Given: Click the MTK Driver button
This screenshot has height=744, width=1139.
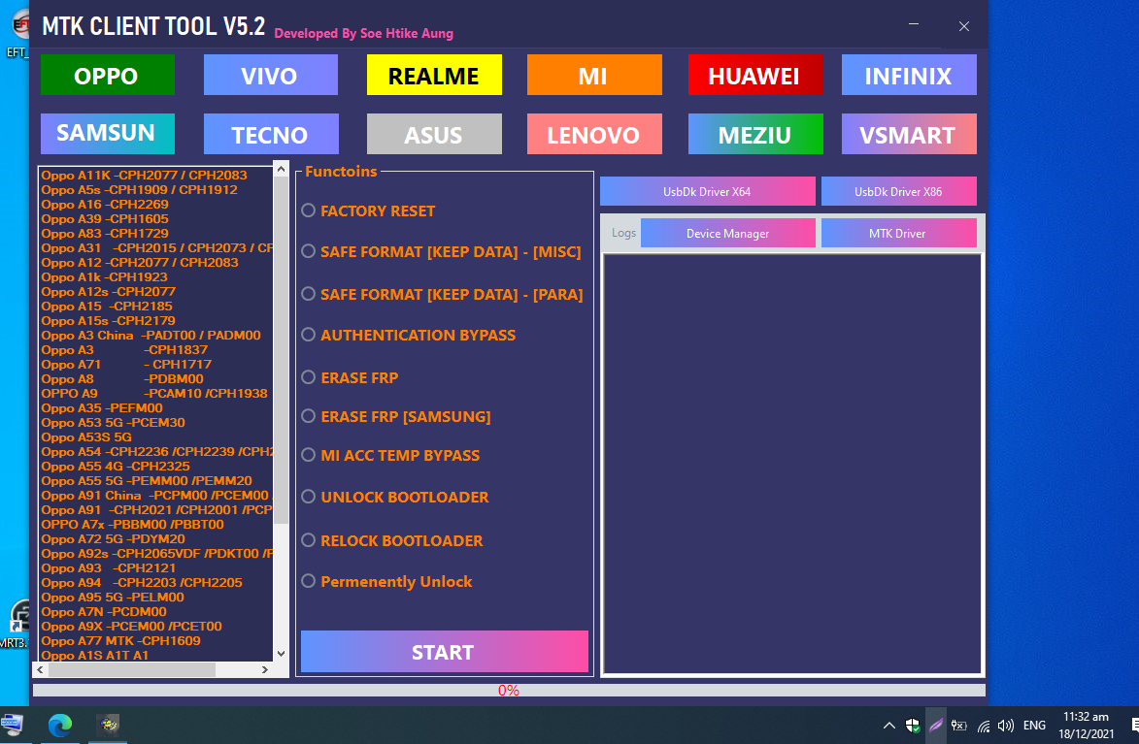Looking at the screenshot, I should tap(898, 233).
